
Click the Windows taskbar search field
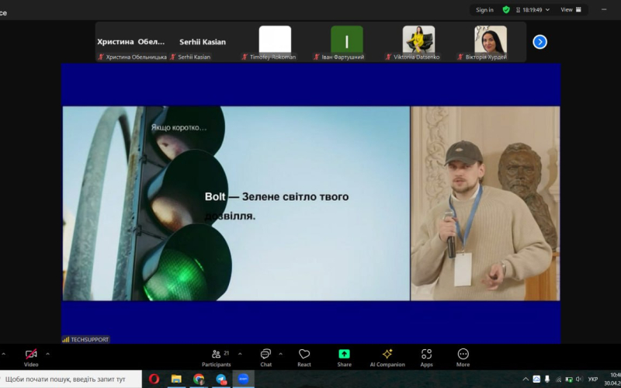click(x=71, y=379)
